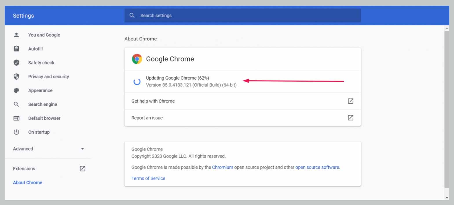Open the Chromium project link
The height and width of the screenshot is (205, 454).
point(222,167)
